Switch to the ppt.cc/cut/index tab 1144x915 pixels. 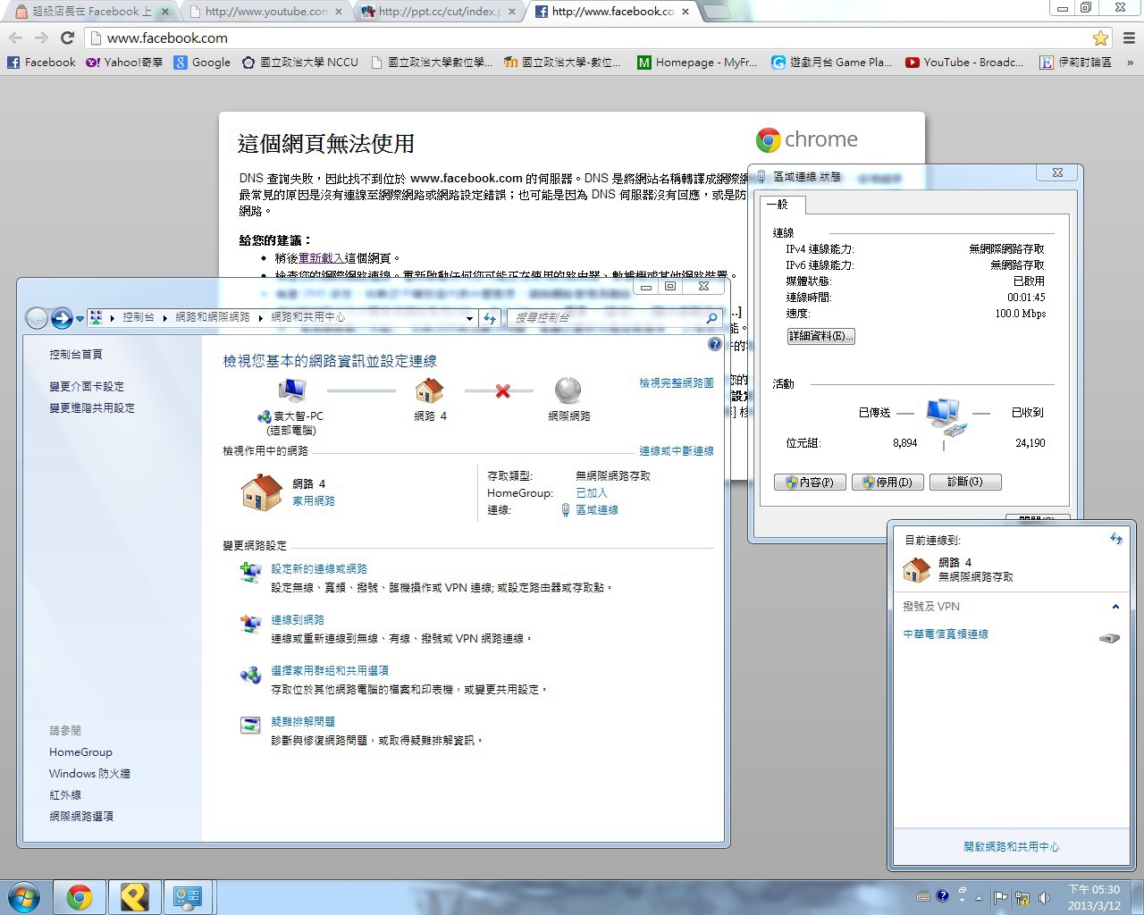pos(440,12)
